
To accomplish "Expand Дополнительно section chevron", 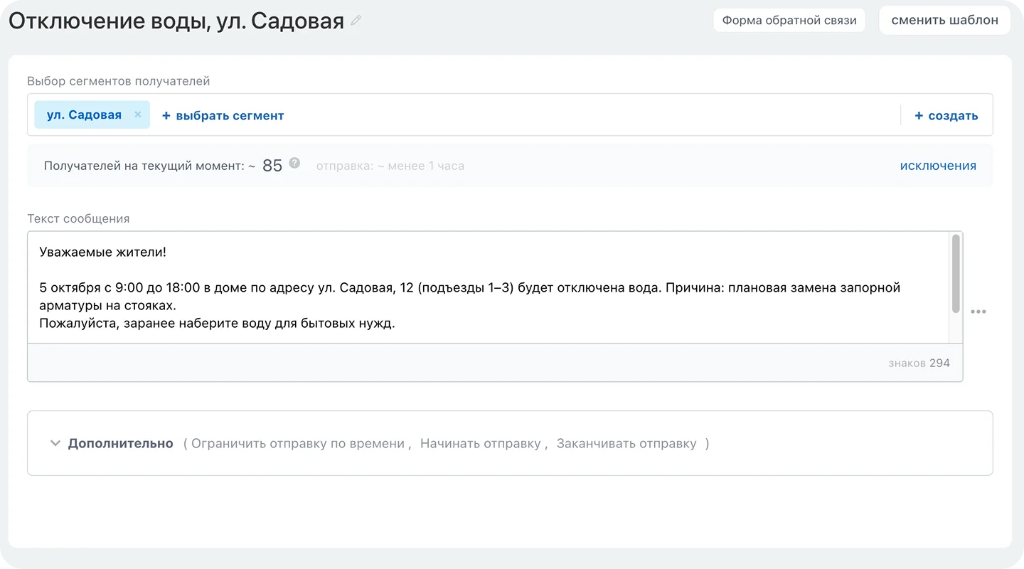I will [55, 443].
